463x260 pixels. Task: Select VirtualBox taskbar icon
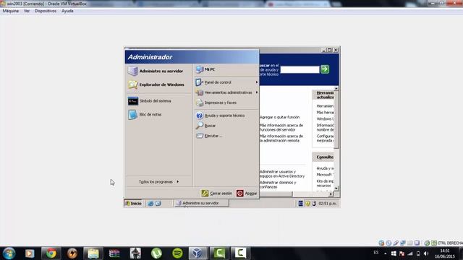tap(198, 253)
